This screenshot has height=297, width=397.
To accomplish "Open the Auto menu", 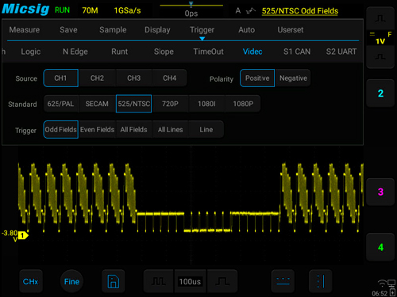I will click(246, 30).
